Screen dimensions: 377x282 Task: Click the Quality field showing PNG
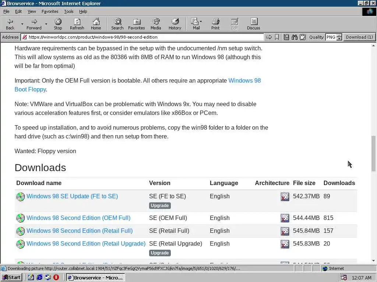331,37
